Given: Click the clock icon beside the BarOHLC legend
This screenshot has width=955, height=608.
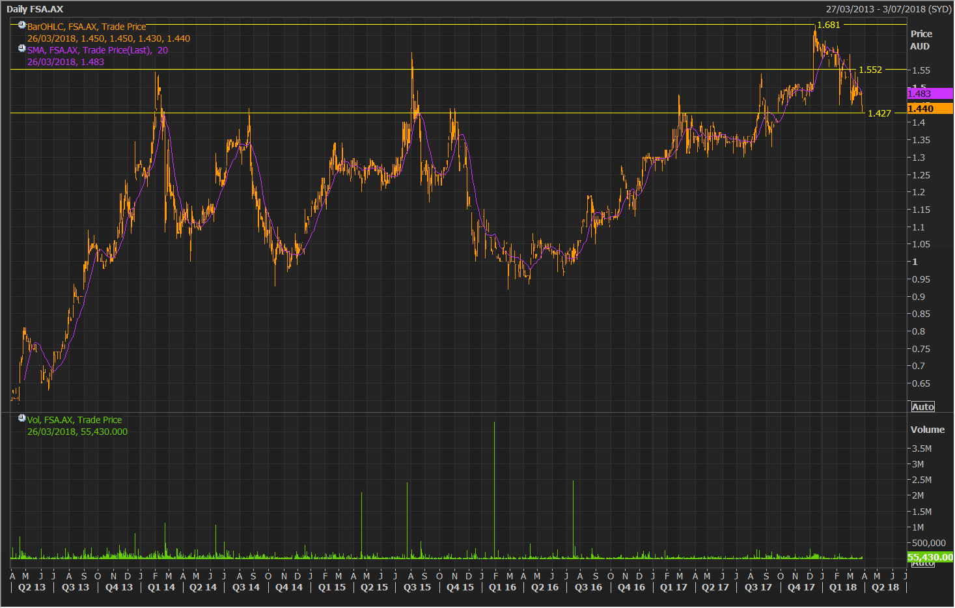Looking at the screenshot, I should pos(22,25).
